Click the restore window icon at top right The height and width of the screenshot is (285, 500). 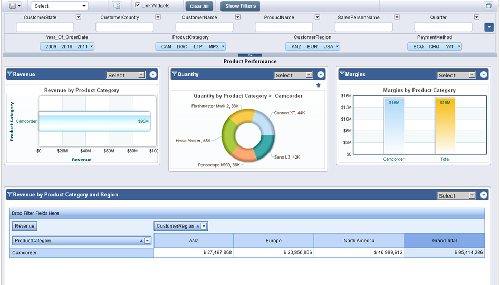coord(488,6)
